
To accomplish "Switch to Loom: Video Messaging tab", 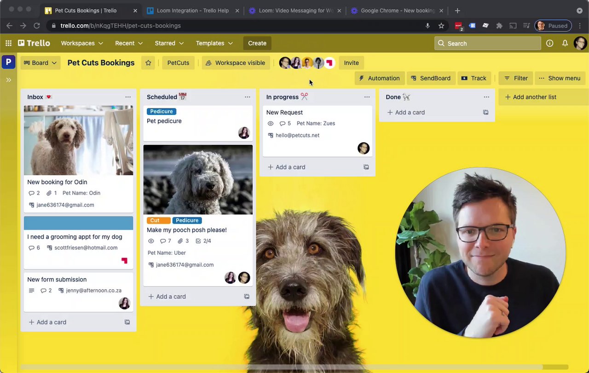I will pos(295,11).
